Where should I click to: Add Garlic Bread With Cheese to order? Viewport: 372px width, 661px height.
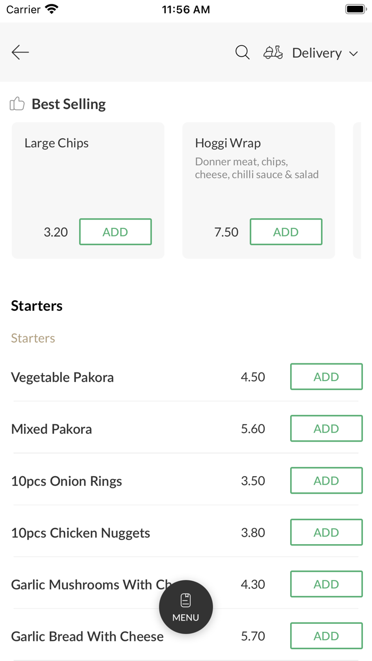[326, 635]
